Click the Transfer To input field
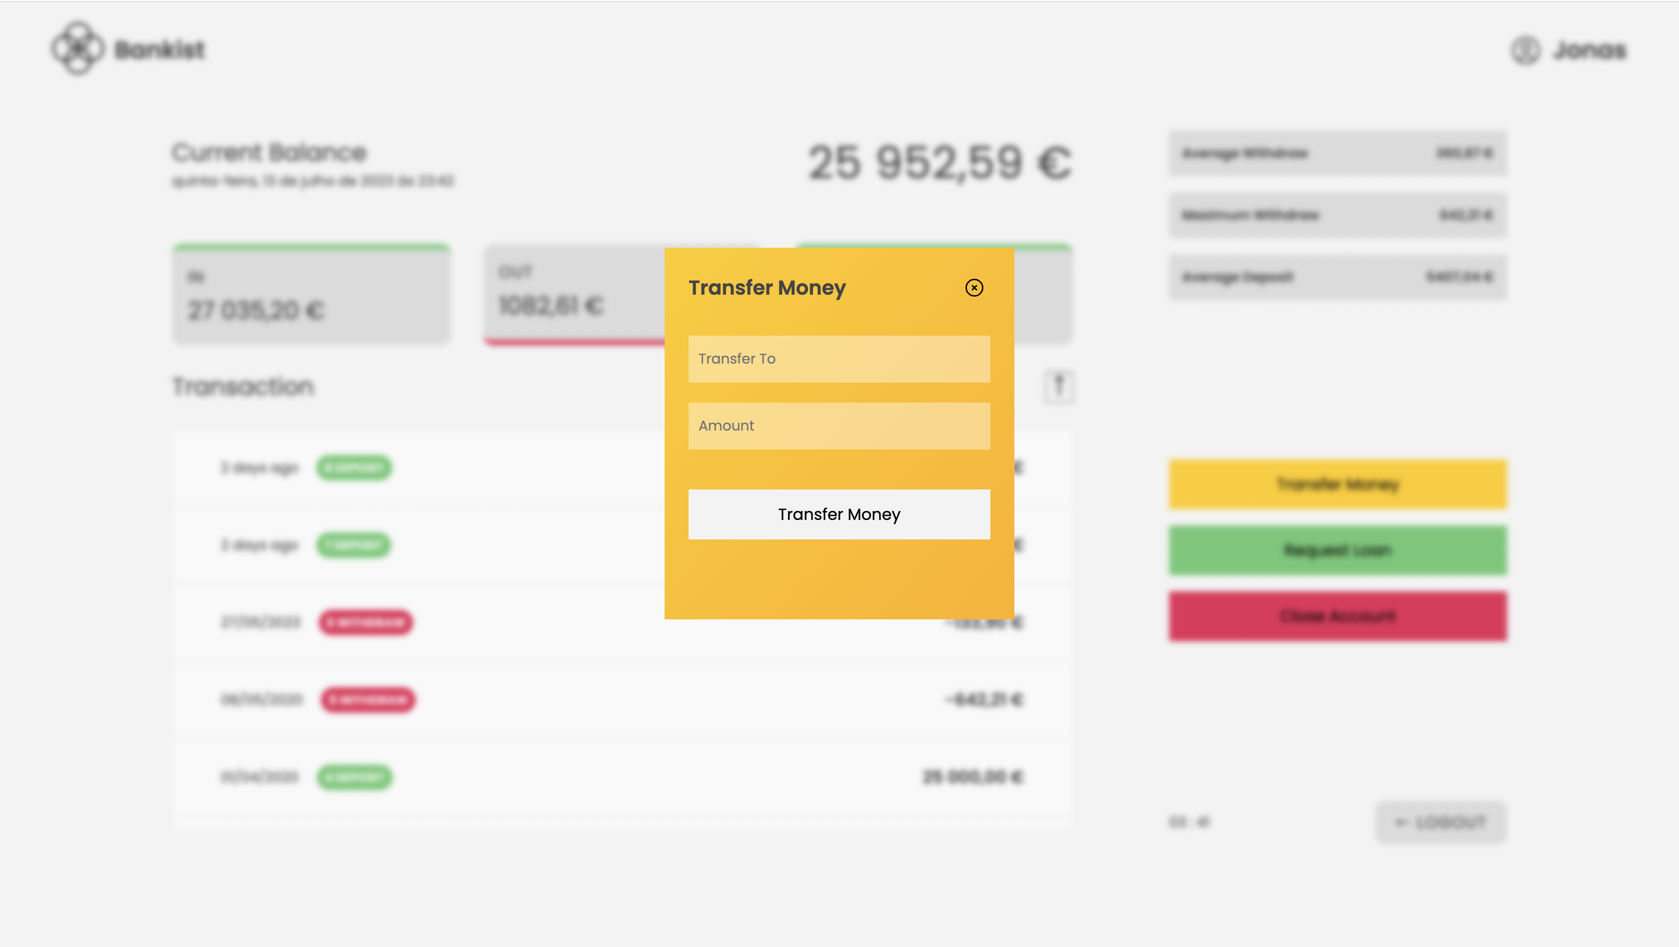This screenshot has height=947, width=1679. 839,359
